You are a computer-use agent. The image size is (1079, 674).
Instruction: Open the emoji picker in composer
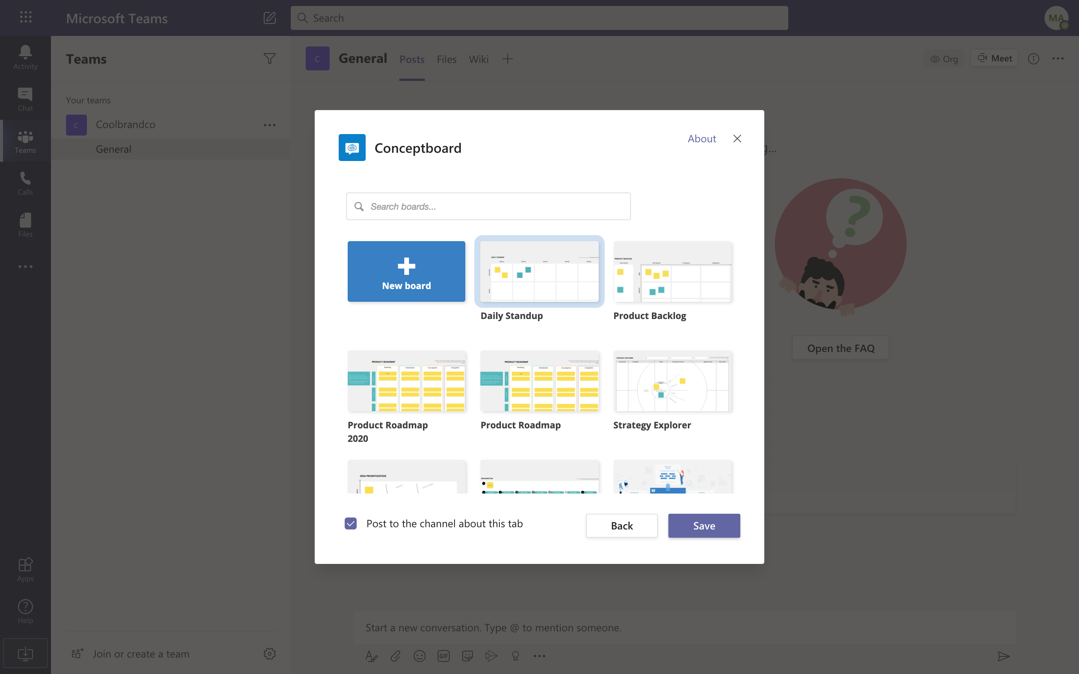tap(420, 656)
